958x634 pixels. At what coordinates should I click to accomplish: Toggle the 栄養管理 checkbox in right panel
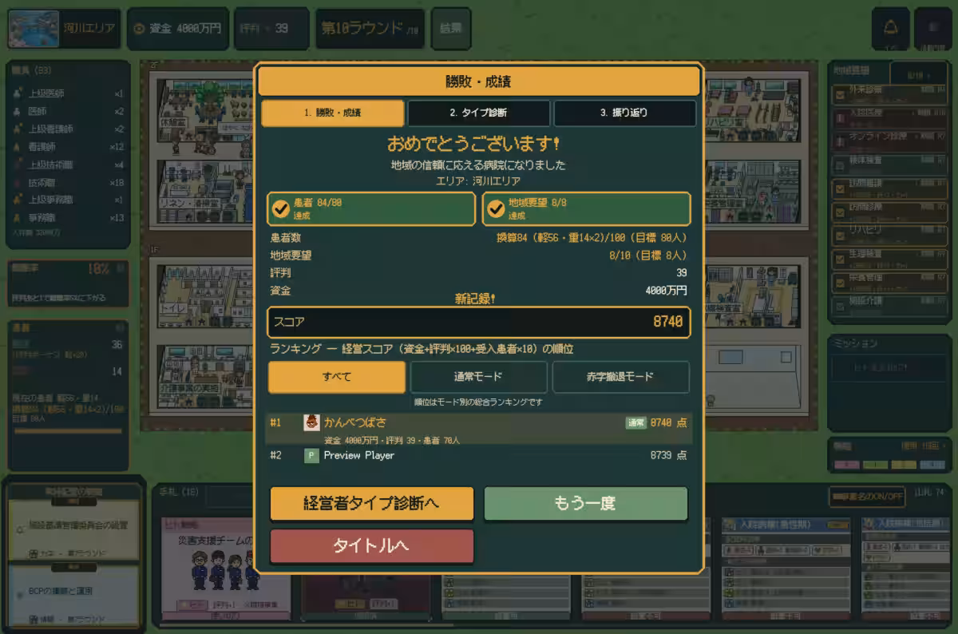840,282
